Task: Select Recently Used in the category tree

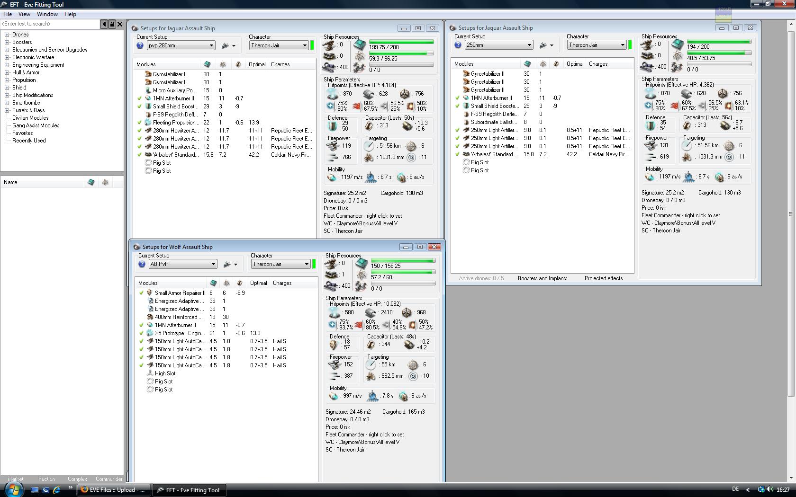Action: pos(29,141)
